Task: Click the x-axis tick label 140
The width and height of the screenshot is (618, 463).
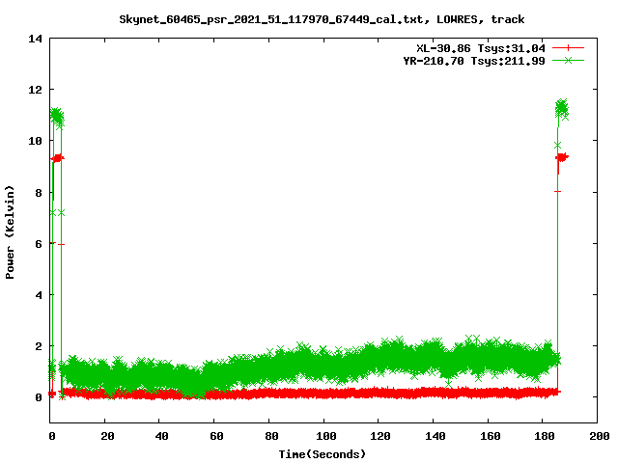Action: point(435,436)
